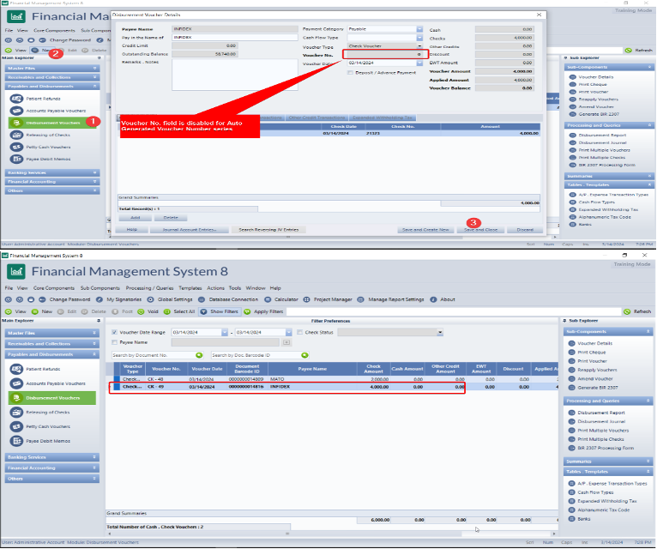Toggle the Voucher Date Range checkbox
657x549 pixels.
(x=115, y=332)
